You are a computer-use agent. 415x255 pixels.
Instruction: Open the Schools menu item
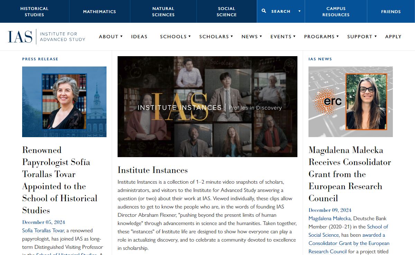tap(173, 37)
